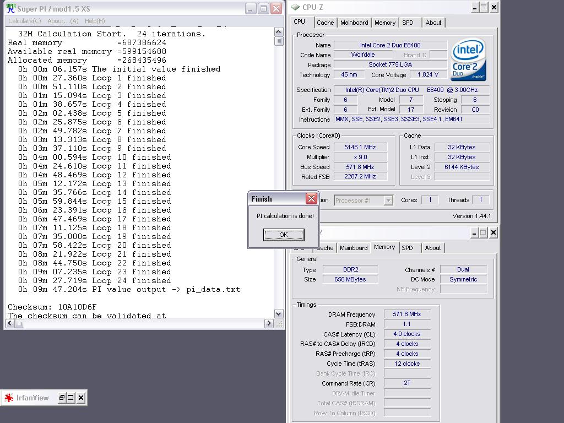Click the Bus Speed 571.8 MHz field
The image size is (564, 423).
pos(360,167)
